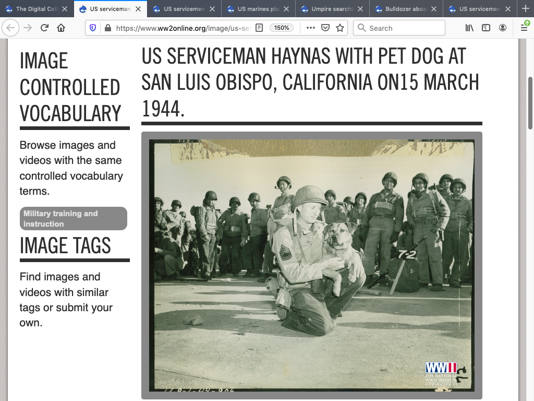Viewport: 534px width, 401px height.
Task: Bookmark this page with star icon
Action: pyautogui.click(x=340, y=28)
